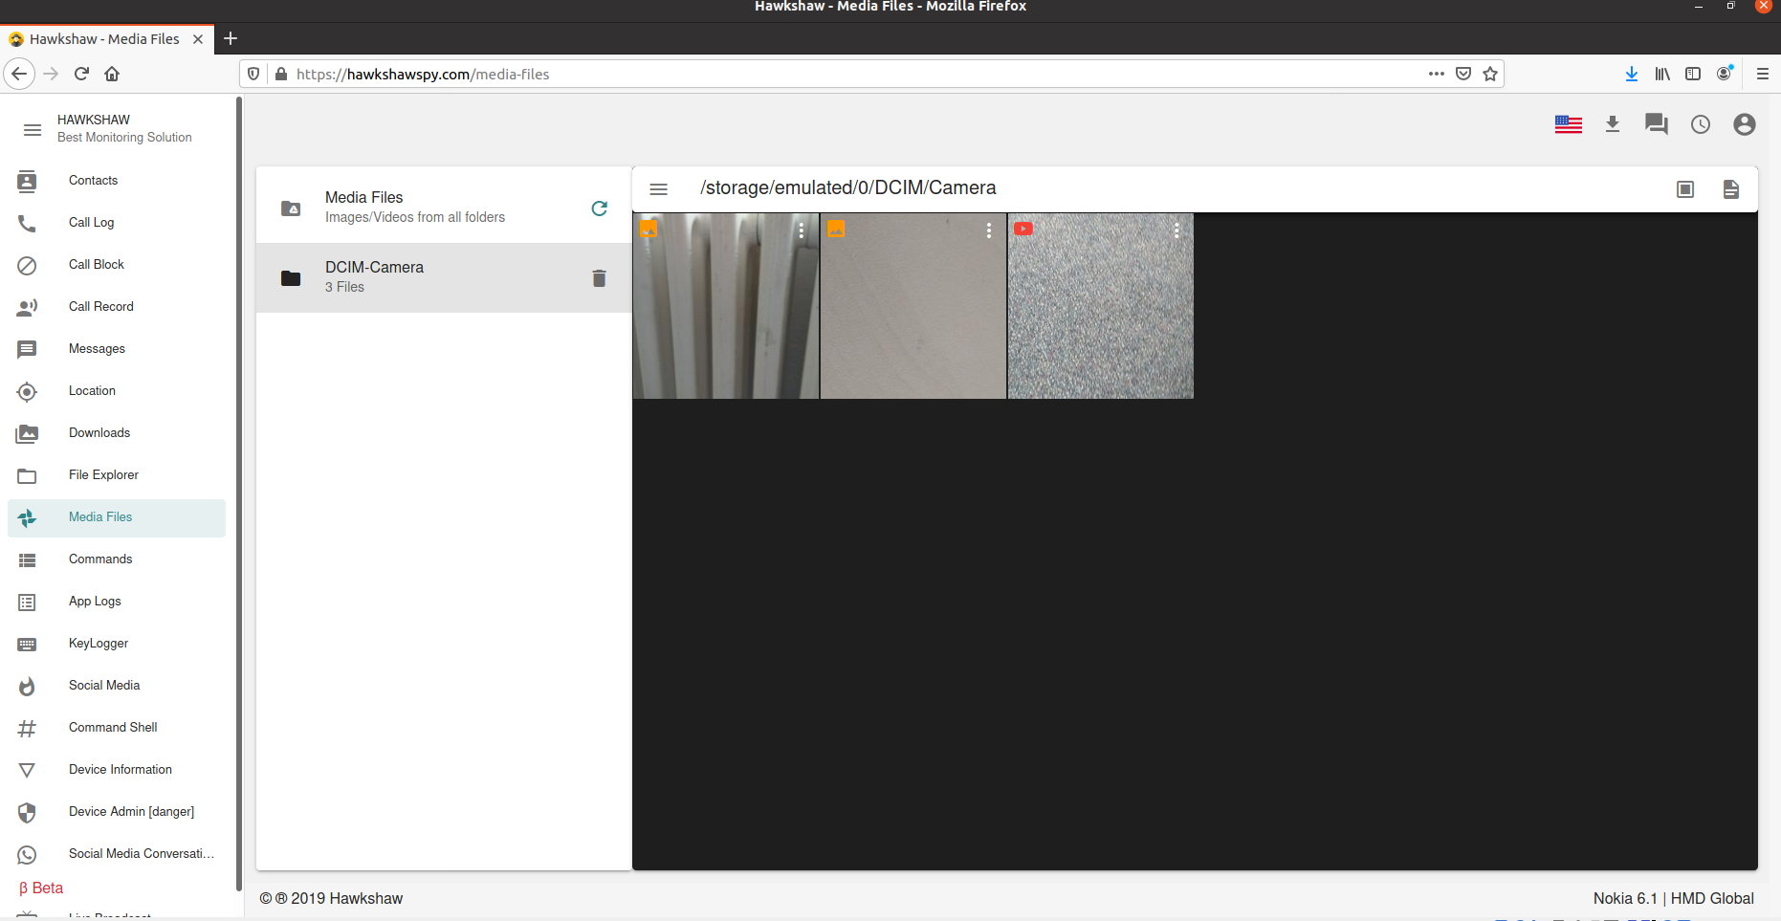
Task: Open a new browser tab
Action: [231, 38]
